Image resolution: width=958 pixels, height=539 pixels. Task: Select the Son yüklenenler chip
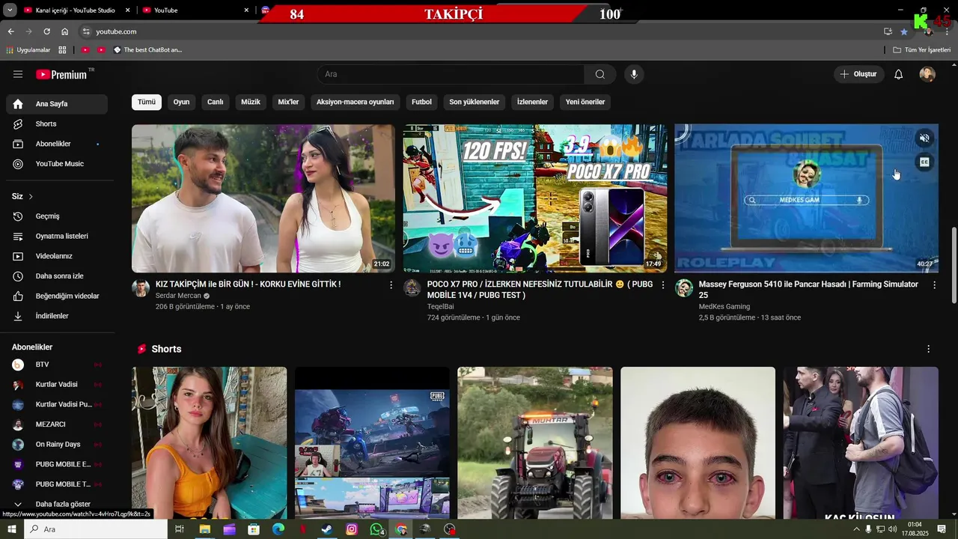coord(474,102)
